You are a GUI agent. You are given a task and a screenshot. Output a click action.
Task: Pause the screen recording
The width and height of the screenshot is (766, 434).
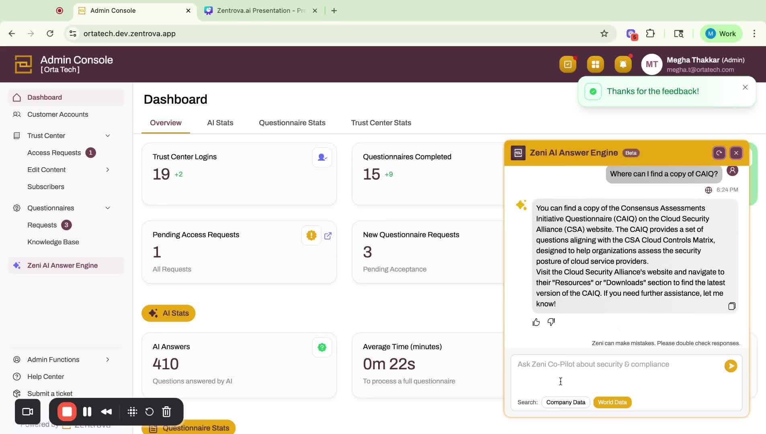coord(87,412)
